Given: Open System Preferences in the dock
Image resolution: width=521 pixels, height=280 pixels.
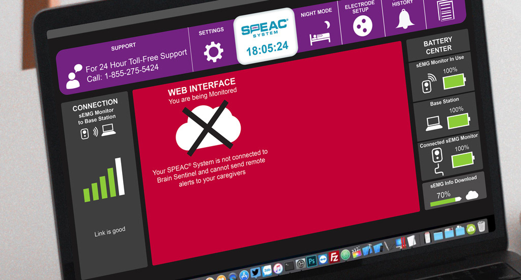Looking at the screenshot, I should (300, 264).
